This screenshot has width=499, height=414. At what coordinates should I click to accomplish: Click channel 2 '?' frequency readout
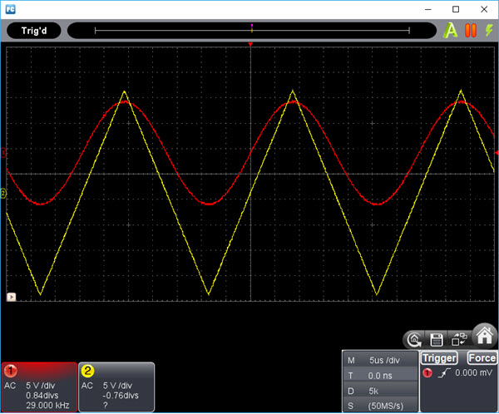tap(106, 406)
